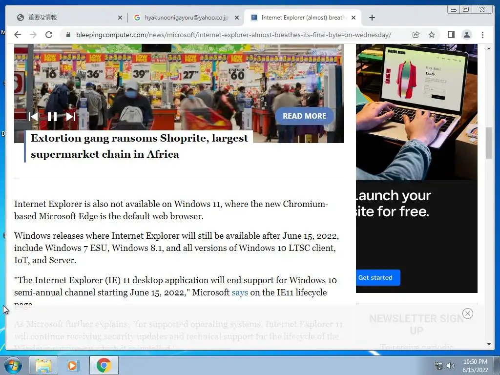Skip to next slide in carousel

click(x=70, y=117)
